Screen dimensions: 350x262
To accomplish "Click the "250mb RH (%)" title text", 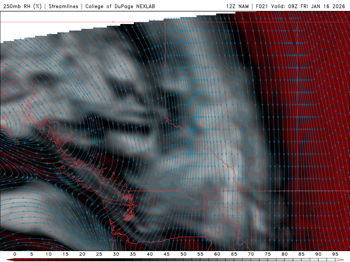I will 22,6.
